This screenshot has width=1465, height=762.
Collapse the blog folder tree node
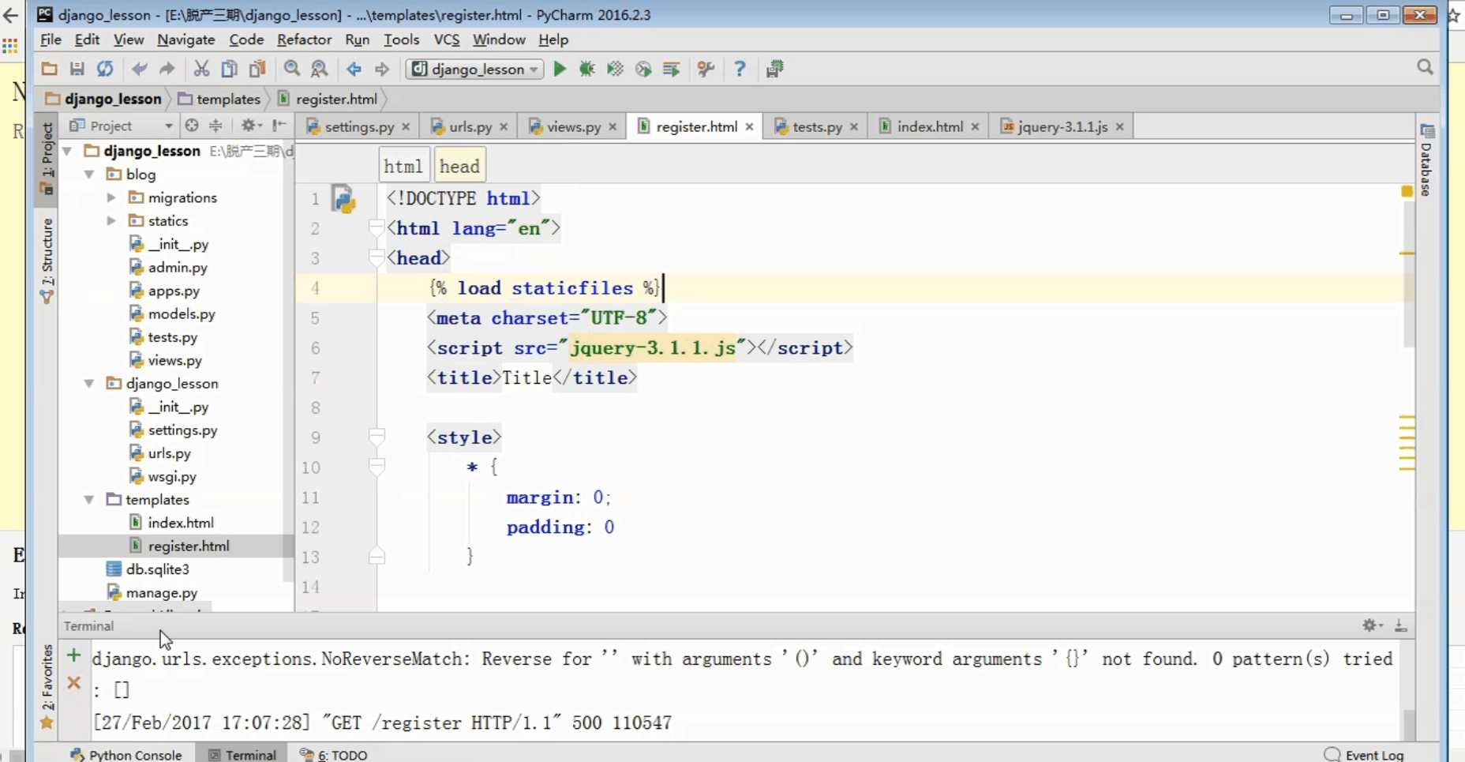[x=89, y=174]
